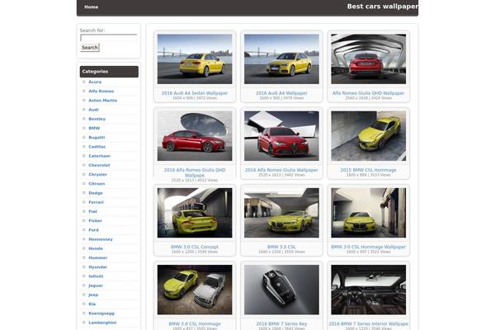The height and width of the screenshot is (330, 495).
Task: Open the Jaguar category
Action: [x=96, y=285]
